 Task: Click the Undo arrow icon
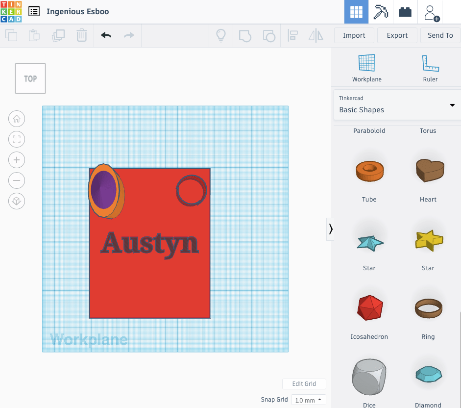106,35
